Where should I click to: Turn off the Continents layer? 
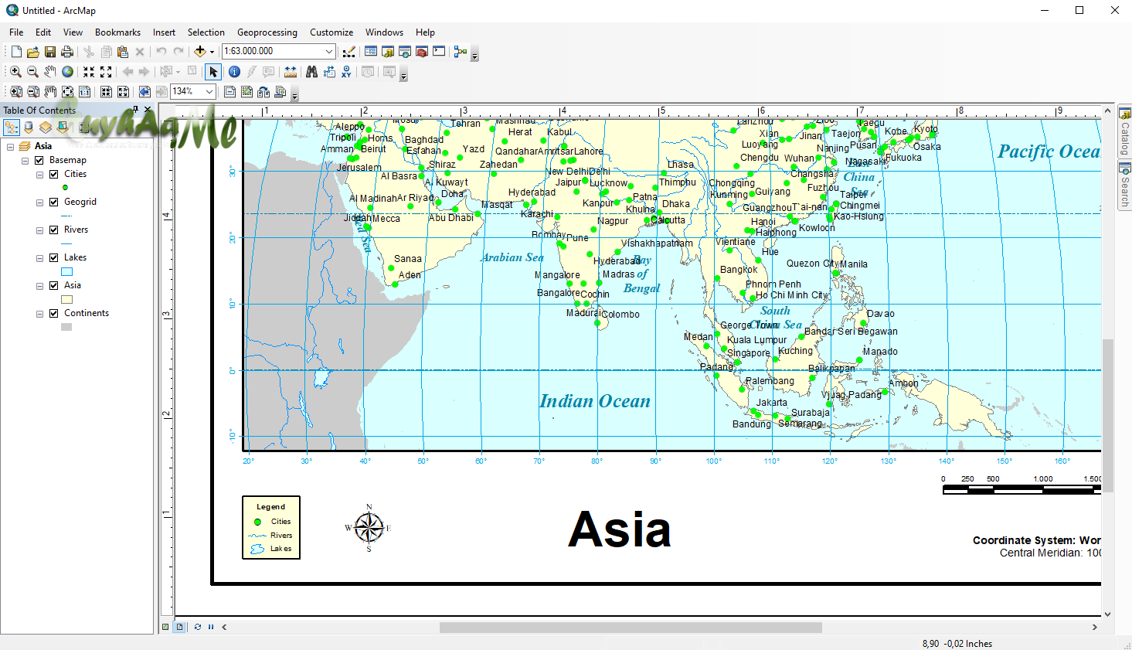tap(53, 313)
